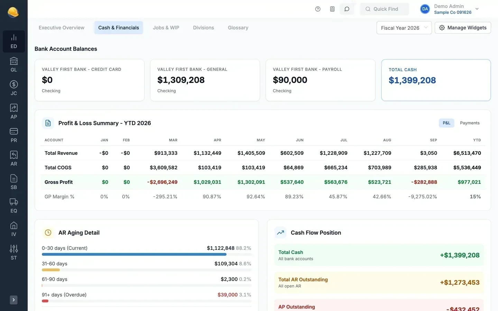Switch widget view to P&L

(x=446, y=123)
